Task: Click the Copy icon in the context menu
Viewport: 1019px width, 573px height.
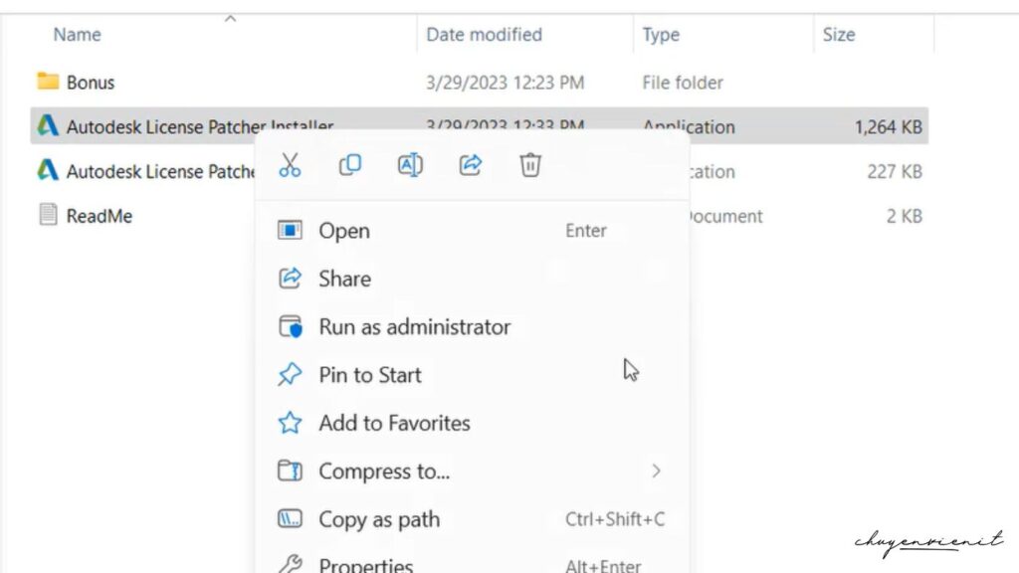Action: point(350,165)
